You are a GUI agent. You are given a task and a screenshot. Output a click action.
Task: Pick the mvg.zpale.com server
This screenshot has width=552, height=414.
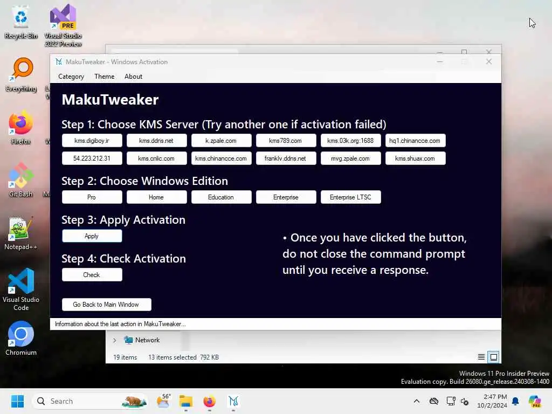point(350,158)
